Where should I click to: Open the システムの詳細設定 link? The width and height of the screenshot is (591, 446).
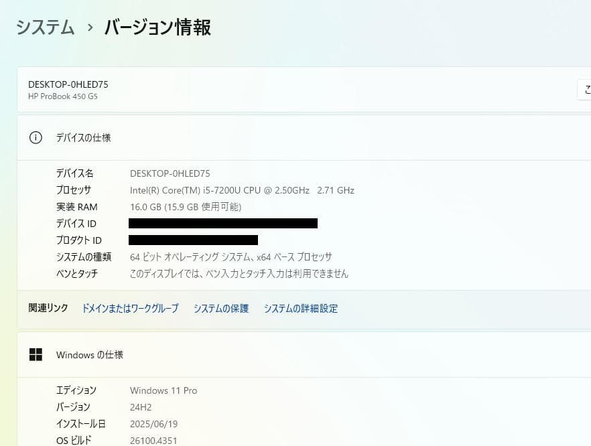click(x=301, y=309)
